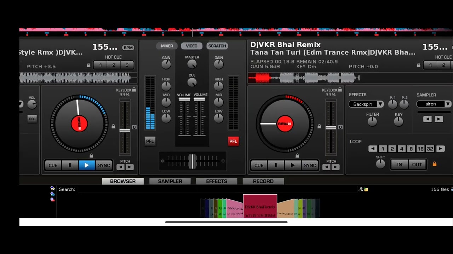
Task: Toggle left channel PFL headphone monitor
Action: click(150, 141)
